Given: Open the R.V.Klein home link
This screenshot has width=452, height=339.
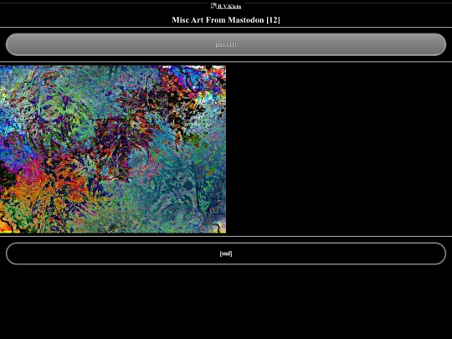Looking at the screenshot, I should 229,7.
